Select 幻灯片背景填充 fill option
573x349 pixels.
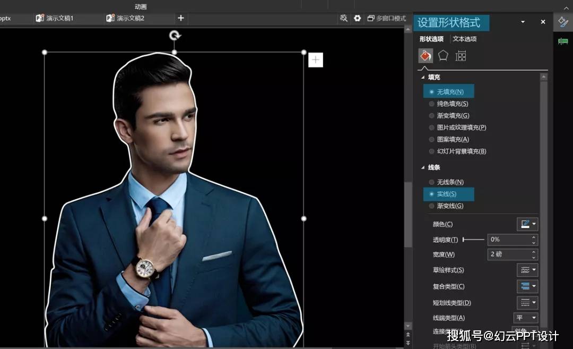[457, 151]
